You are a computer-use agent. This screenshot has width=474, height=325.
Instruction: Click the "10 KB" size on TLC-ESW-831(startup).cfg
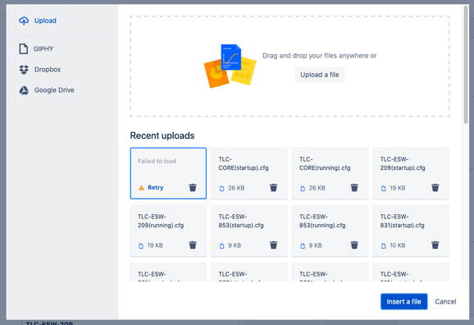[397, 245]
